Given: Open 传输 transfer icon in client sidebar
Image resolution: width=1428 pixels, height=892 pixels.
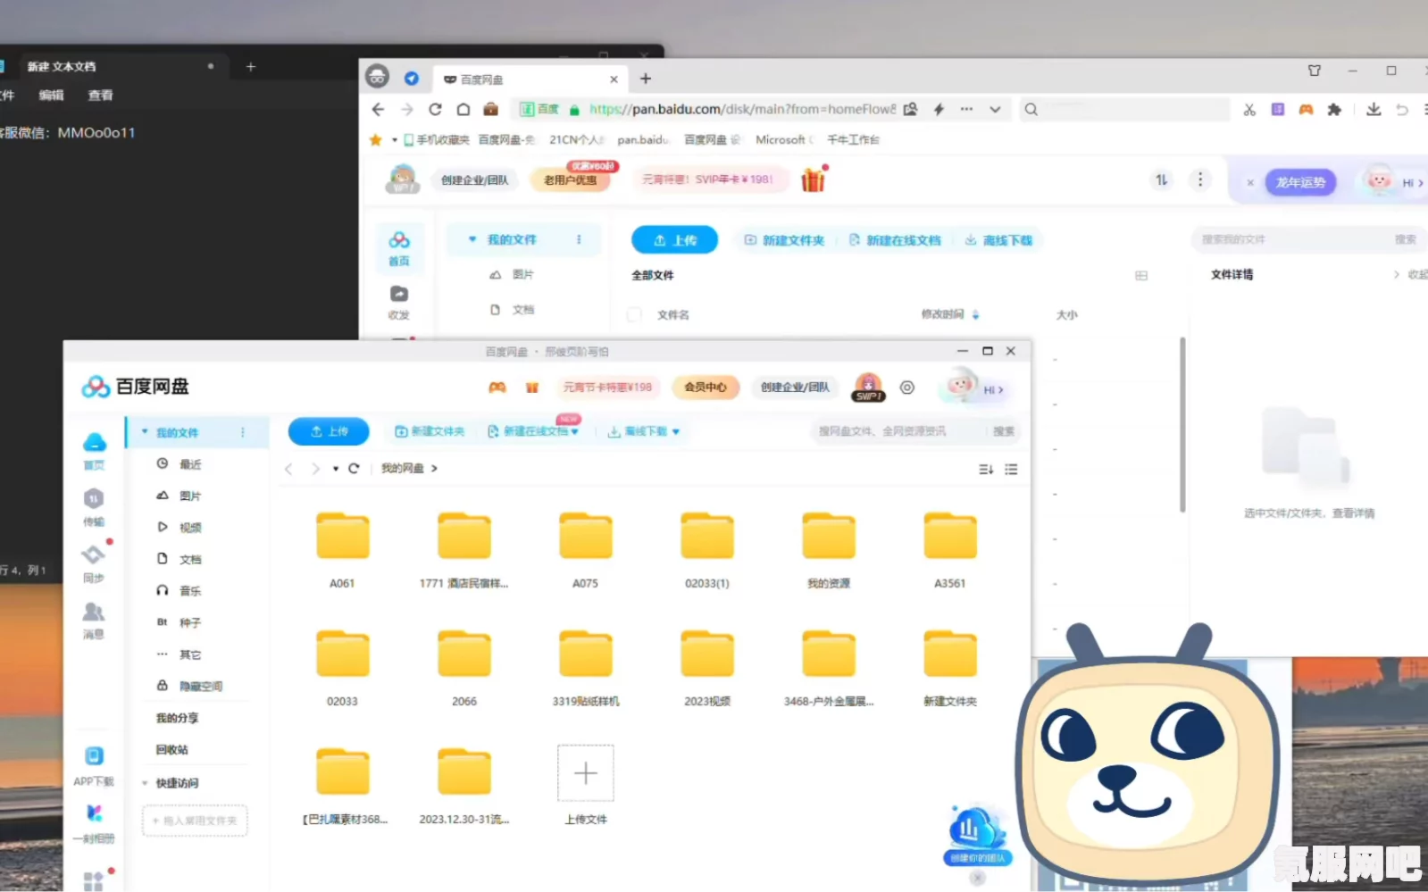Looking at the screenshot, I should [94, 499].
